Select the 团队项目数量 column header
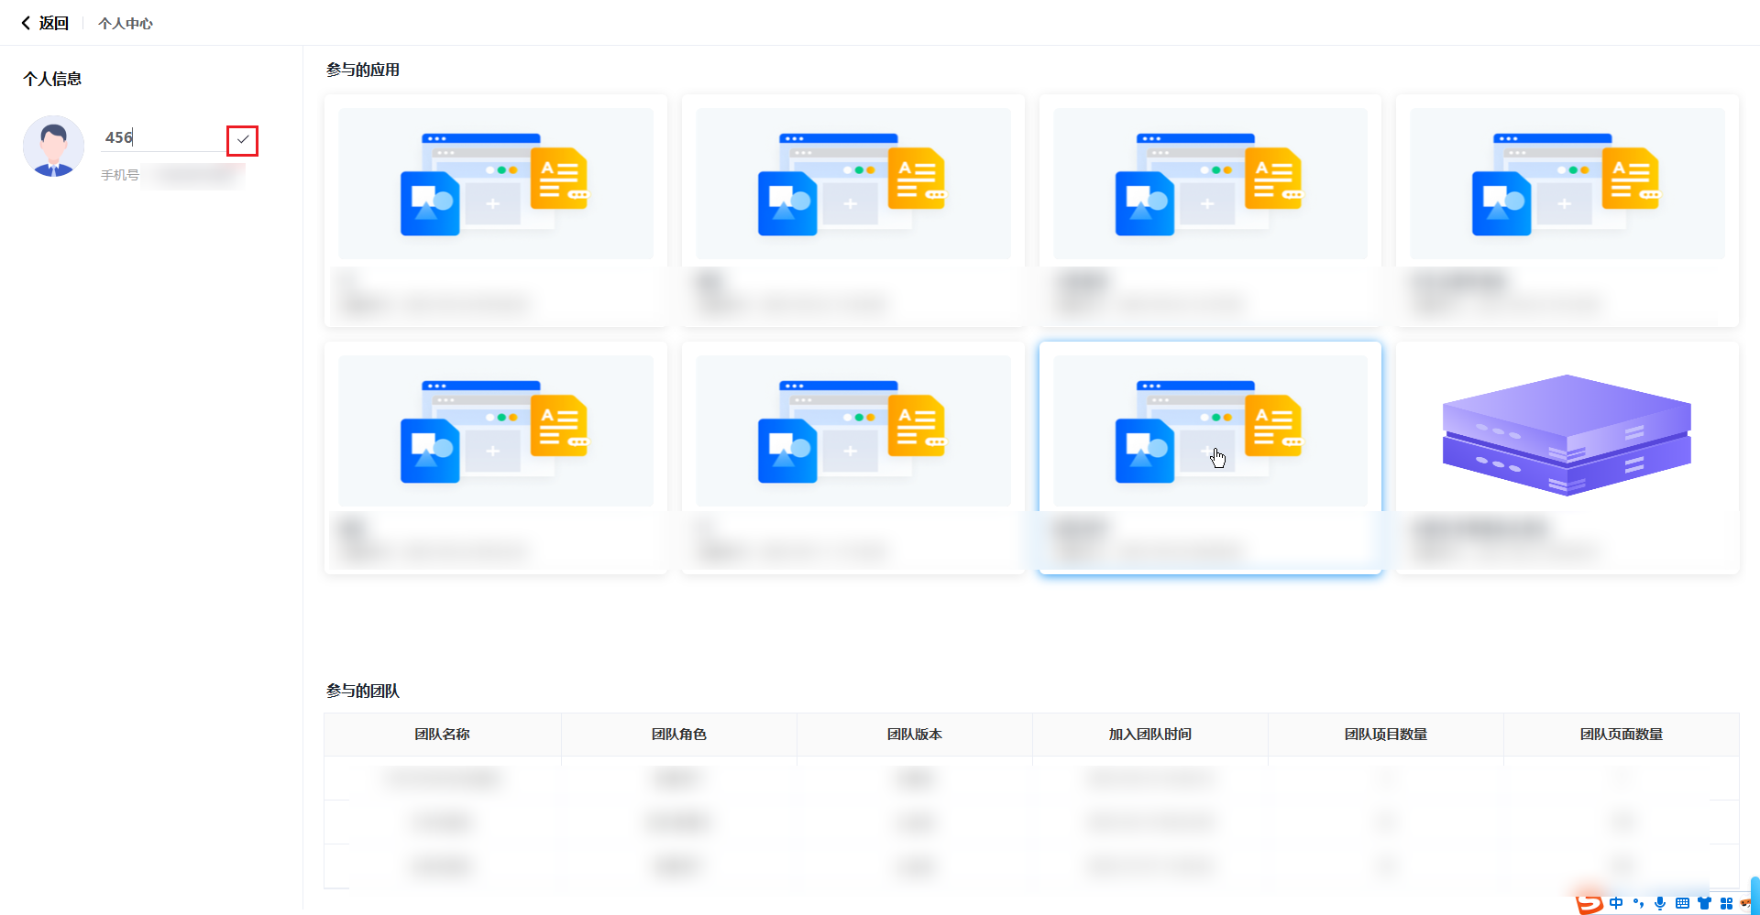Image resolution: width=1760 pixels, height=915 pixels. pyautogui.click(x=1385, y=735)
